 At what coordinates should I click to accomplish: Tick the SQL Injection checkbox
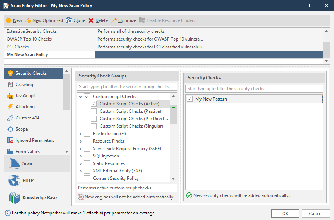click(87, 156)
